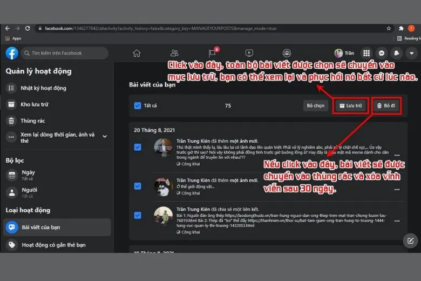Open the husky dog photo thumbnail
The height and width of the screenshot is (281, 421).
pyautogui.click(x=163, y=186)
